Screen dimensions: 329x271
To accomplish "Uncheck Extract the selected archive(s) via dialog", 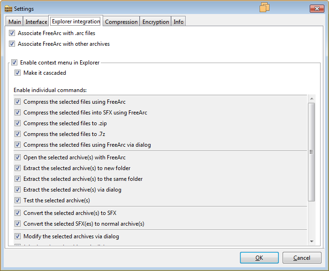I will click(x=17, y=190).
